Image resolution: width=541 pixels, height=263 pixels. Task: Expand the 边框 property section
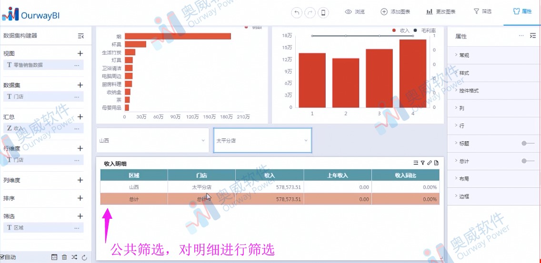pyautogui.click(x=494, y=196)
